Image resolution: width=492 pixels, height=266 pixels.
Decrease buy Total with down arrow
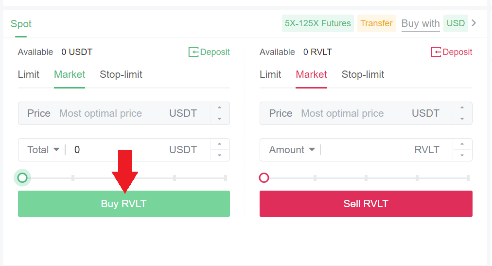220,155
